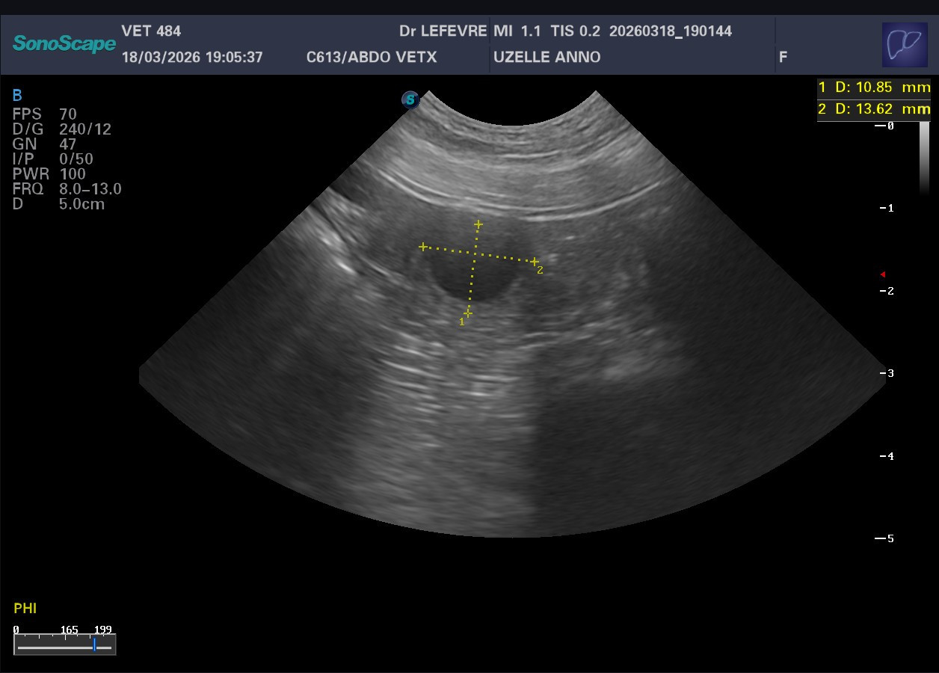The image size is (939, 673).
Task: Click the Dr LEFEVRE operator name
Action: (x=443, y=31)
